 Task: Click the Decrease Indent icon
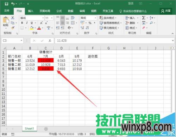tap(58, 28)
